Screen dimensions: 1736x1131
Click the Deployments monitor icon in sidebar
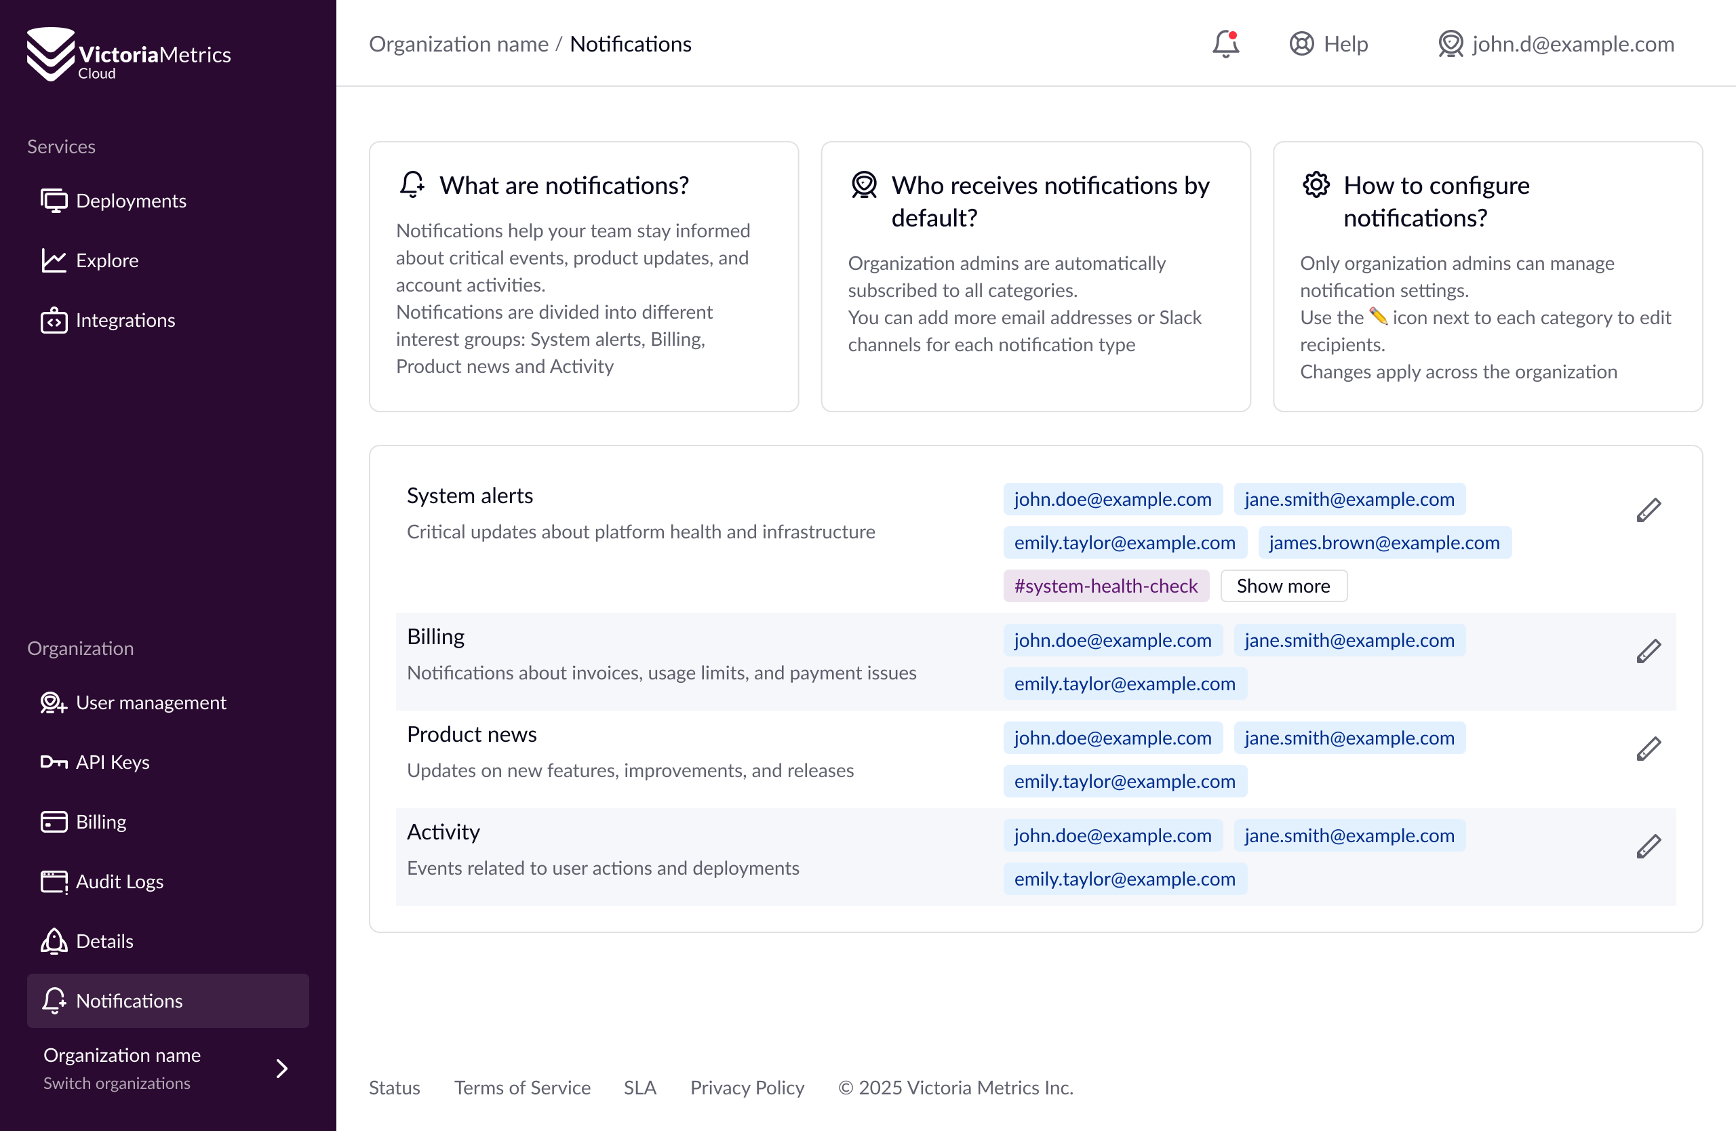pyautogui.click(x=54, y=201)
